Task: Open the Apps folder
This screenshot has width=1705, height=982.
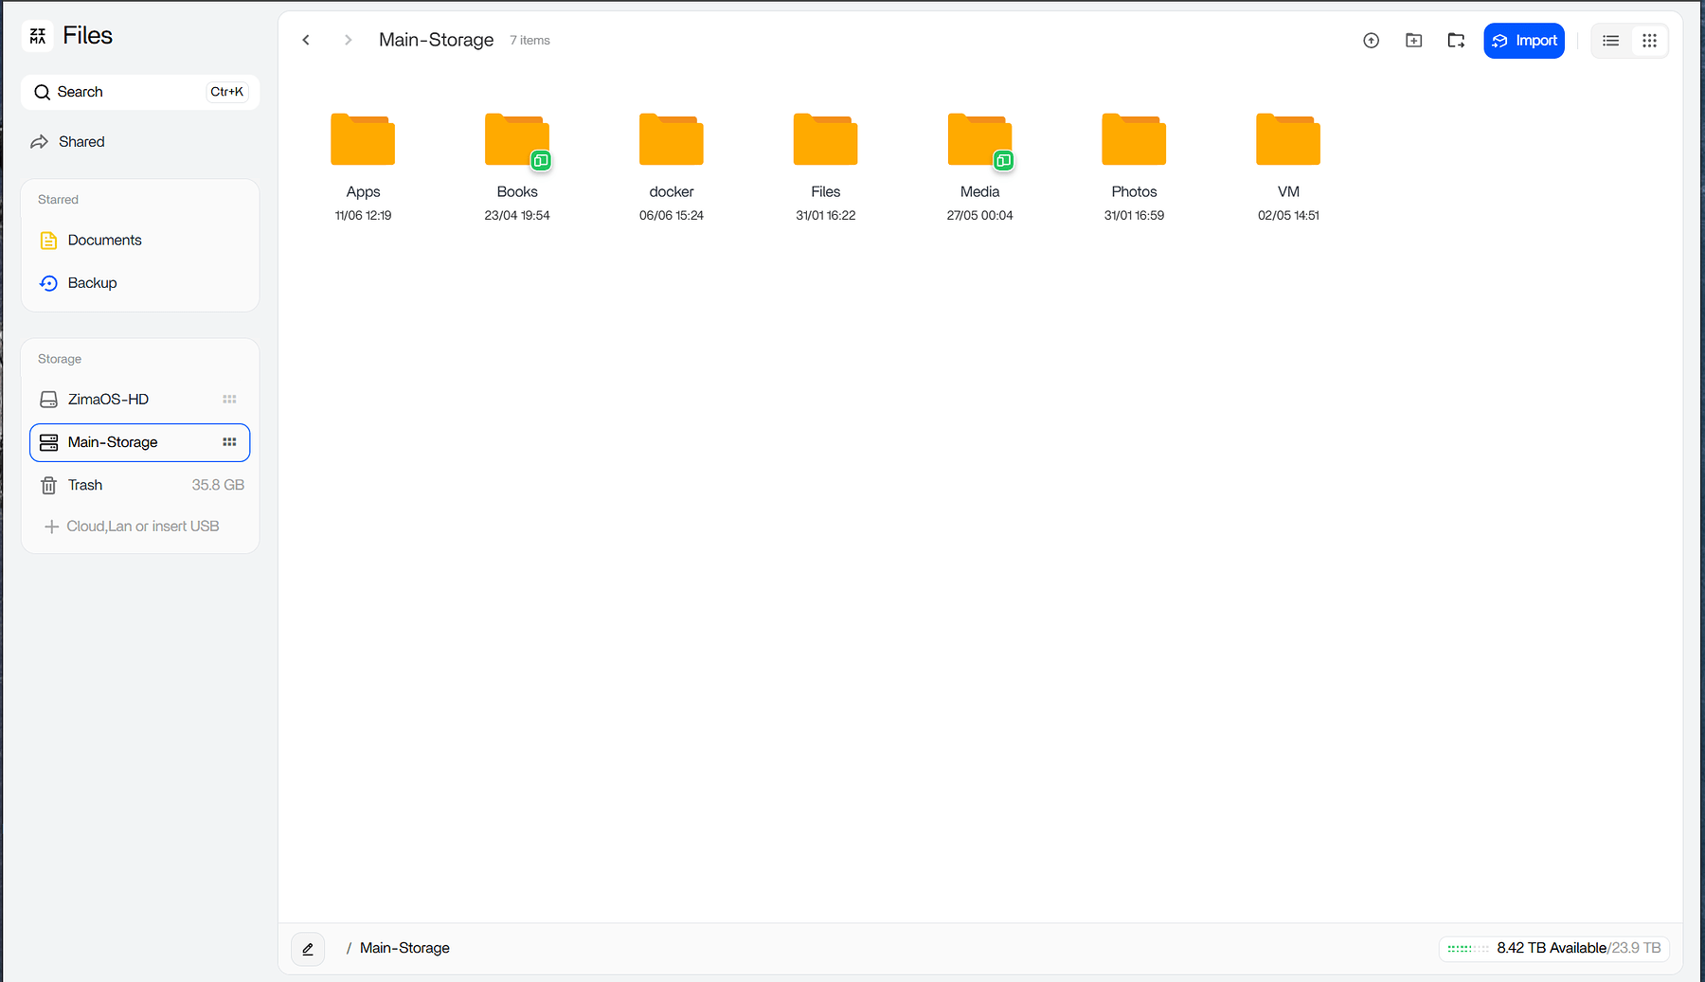Action: tap(363, 139)
